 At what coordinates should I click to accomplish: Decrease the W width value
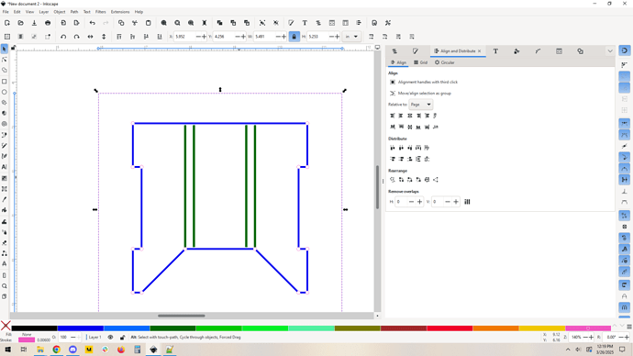pos(278,37)
